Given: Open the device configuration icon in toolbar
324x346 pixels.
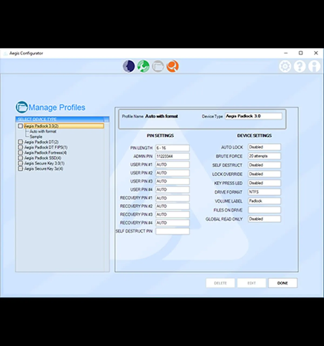Looking at the screenshot, I should tap(129, 66).
